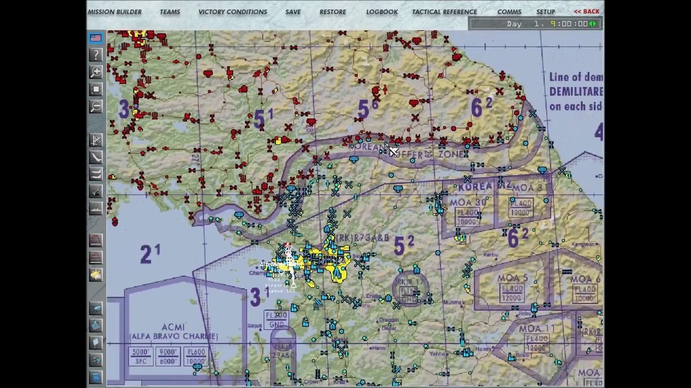Click the fit-map square frame icon
The image size is (691, 388).
coord(96,89)
